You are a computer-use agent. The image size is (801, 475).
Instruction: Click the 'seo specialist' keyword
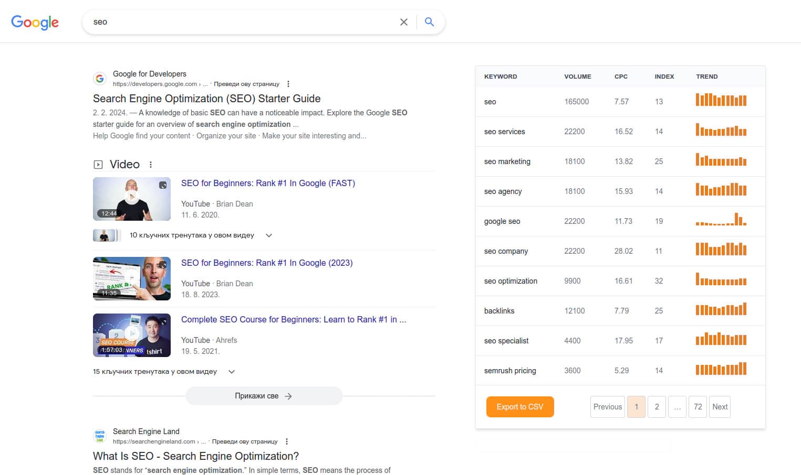[506, 341]
